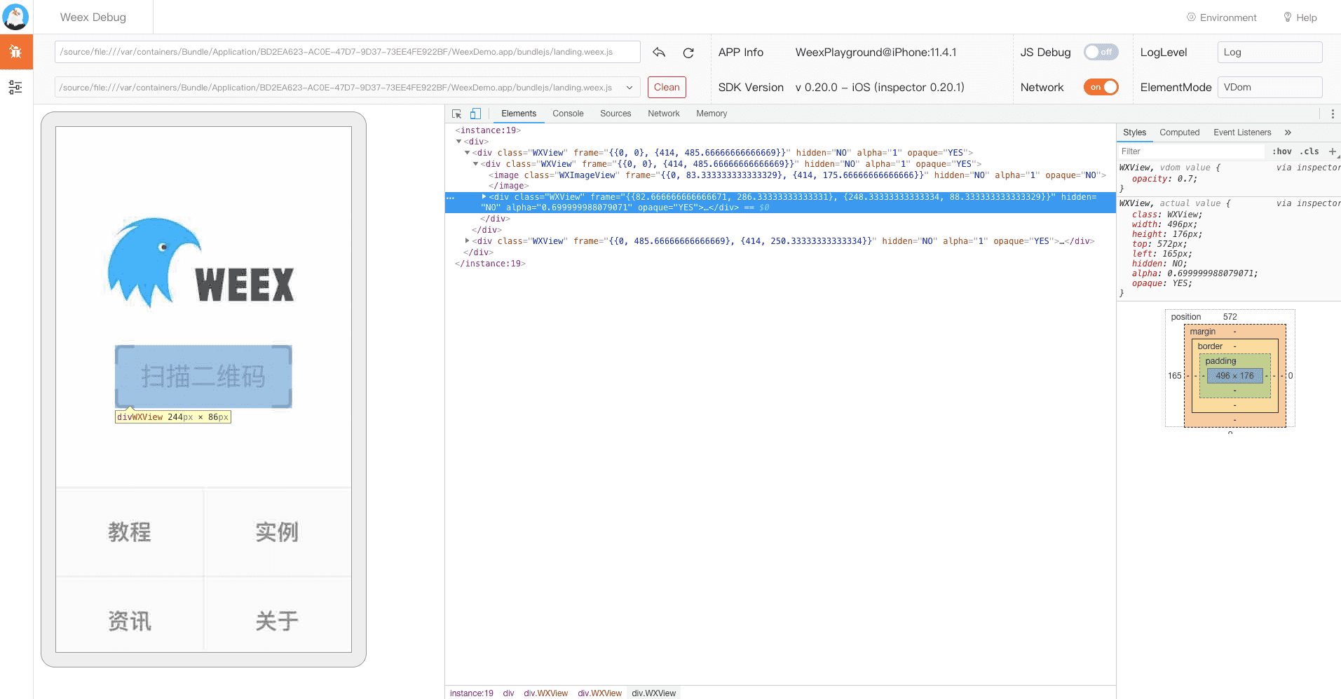Expand the WXView div with frame height 250.33
This screenshot has height=699, width=1341.
pyautogui.click(x=468, y=241)
